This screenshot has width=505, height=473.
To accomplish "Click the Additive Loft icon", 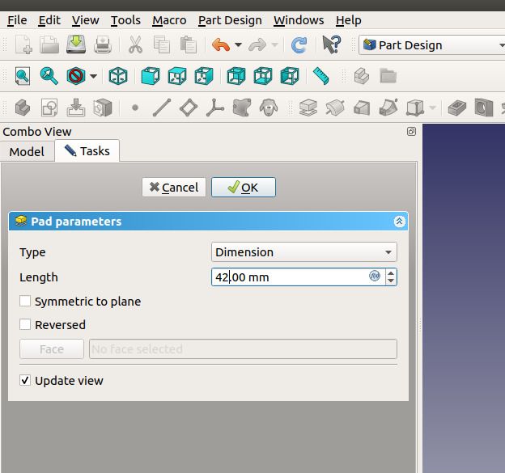I will point(362,108).
